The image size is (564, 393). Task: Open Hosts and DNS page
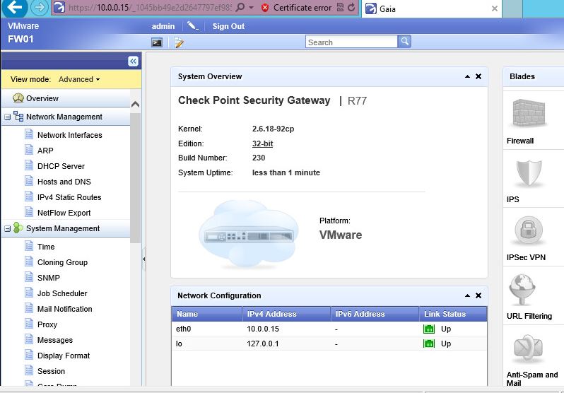tap(64, 182)
